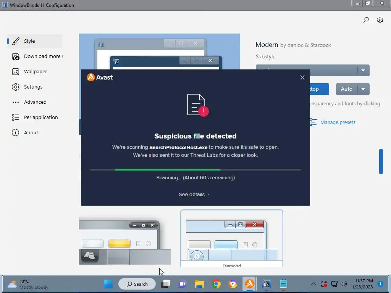The image size is (391, 293).
Task: Open the Per application section
Action: pyautogui.click(x=35, y=118)
